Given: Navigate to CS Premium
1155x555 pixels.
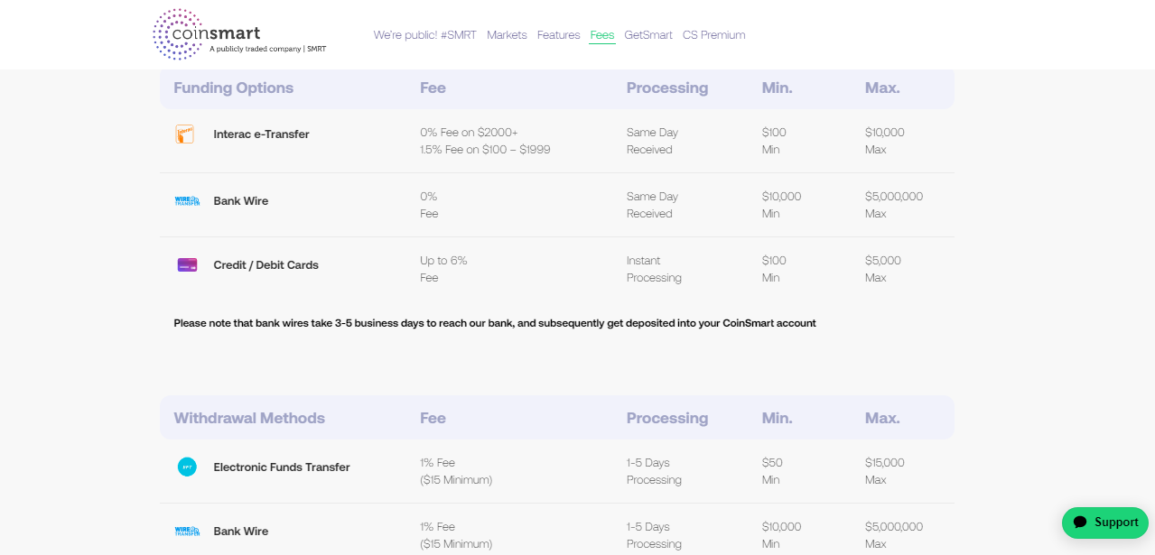Looking at the screenshot, I should [714, 35].
